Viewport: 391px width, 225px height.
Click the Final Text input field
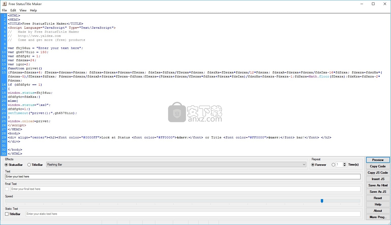pos(186,189)
